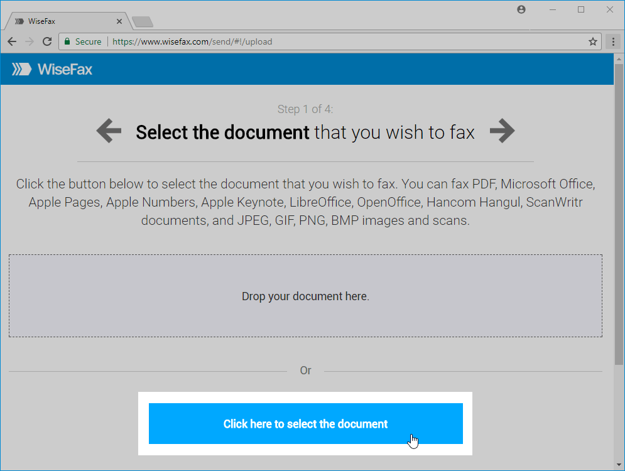Click the 'Step 1 of 4:' text
The image size is (625, 471).
305,109
